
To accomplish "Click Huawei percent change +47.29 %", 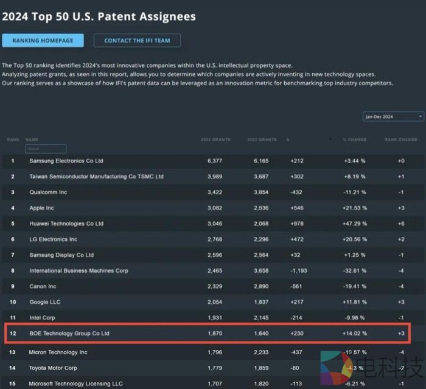I will click(x=355, y=224).
